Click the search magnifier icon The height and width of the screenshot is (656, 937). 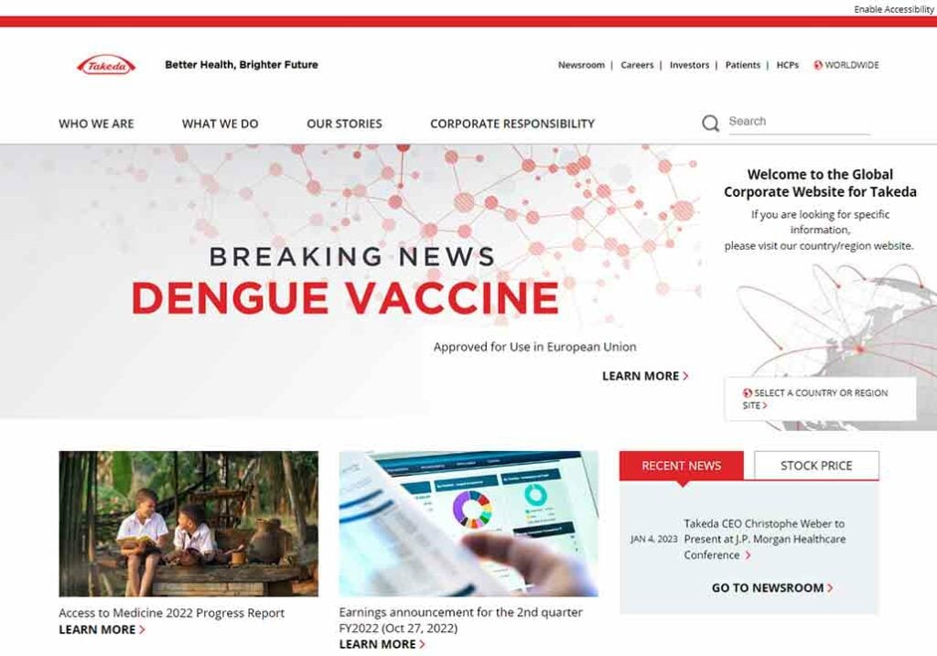coord(710,124)
